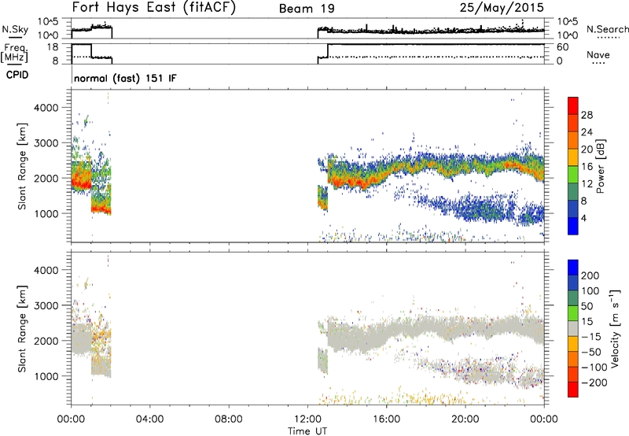The width and height of the screenshot is (629, 436).
Task: Click the Freq. [MHz] axis label
Action: [x=31, y=54]
